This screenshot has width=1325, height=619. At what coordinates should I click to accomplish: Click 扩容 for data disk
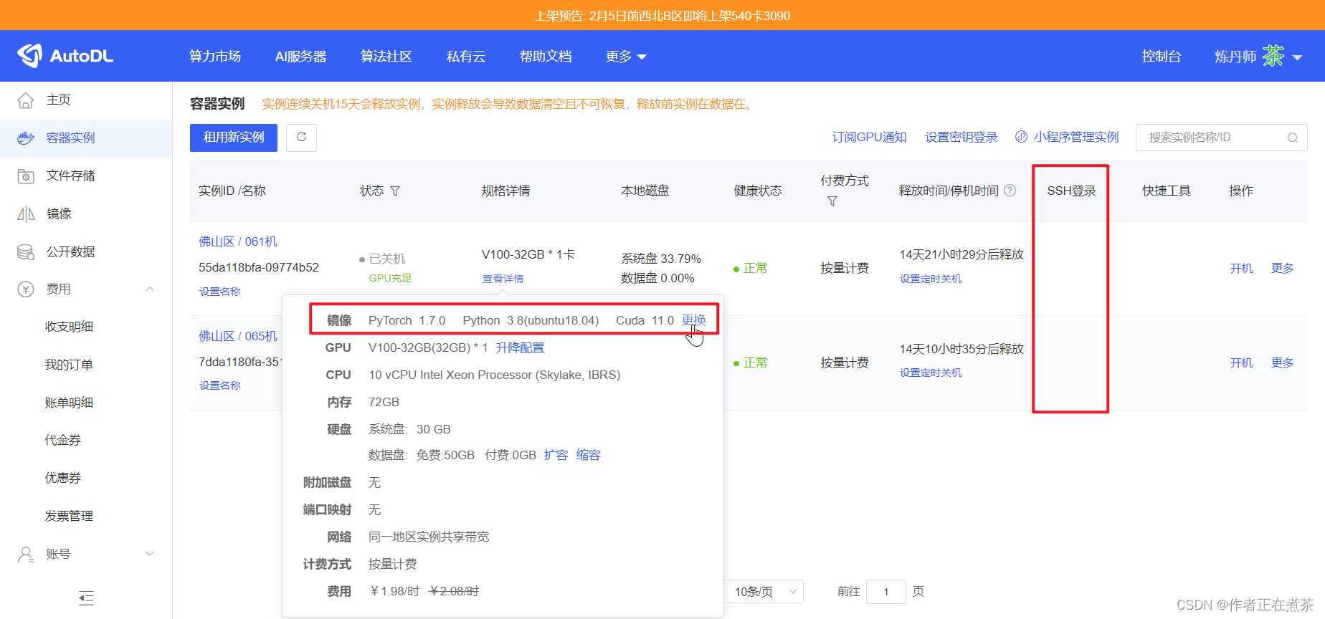click(x=556, y=455)
